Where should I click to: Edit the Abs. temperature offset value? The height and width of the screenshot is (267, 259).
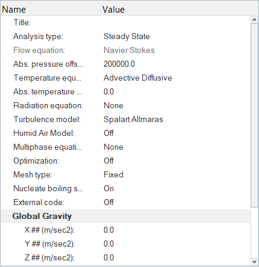(176, 91)
